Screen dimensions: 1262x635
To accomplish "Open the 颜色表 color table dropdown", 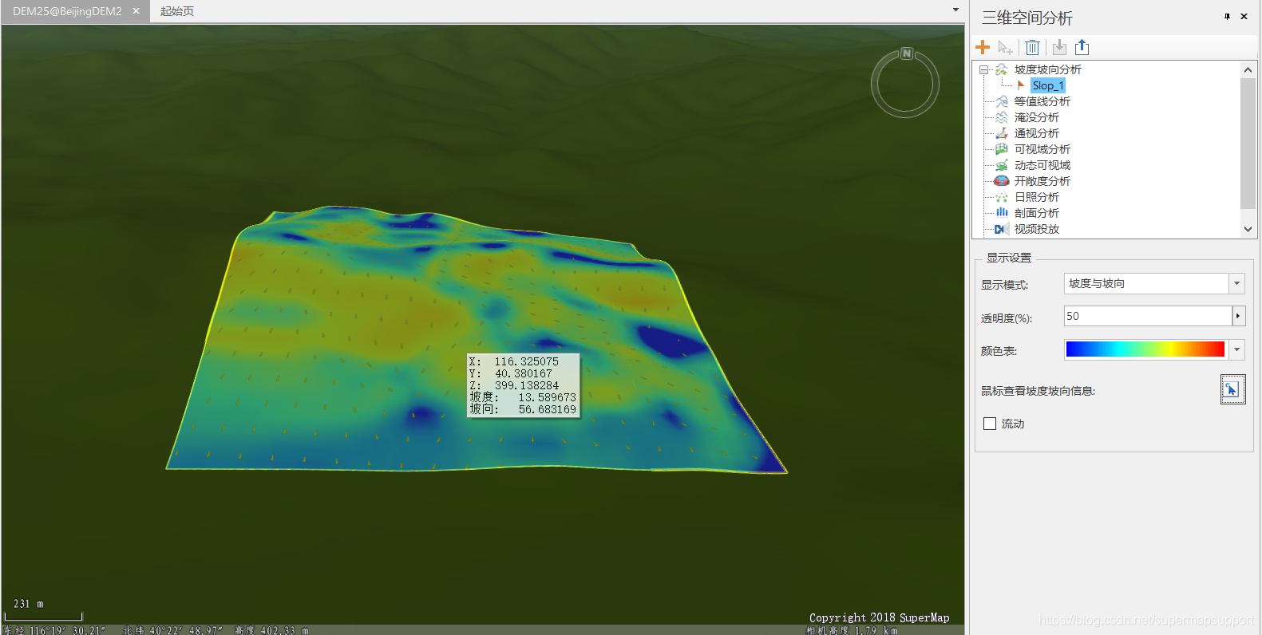I will coord(1236,349).
